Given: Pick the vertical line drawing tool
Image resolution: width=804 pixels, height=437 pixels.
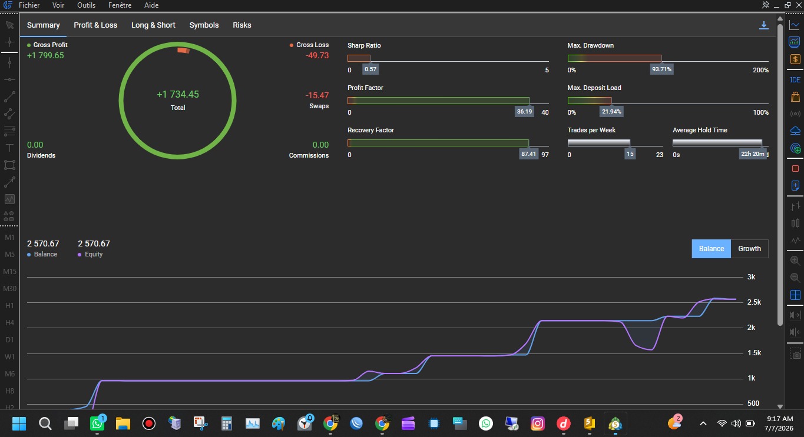Looking at the screenshot, I should pos(9,62).
